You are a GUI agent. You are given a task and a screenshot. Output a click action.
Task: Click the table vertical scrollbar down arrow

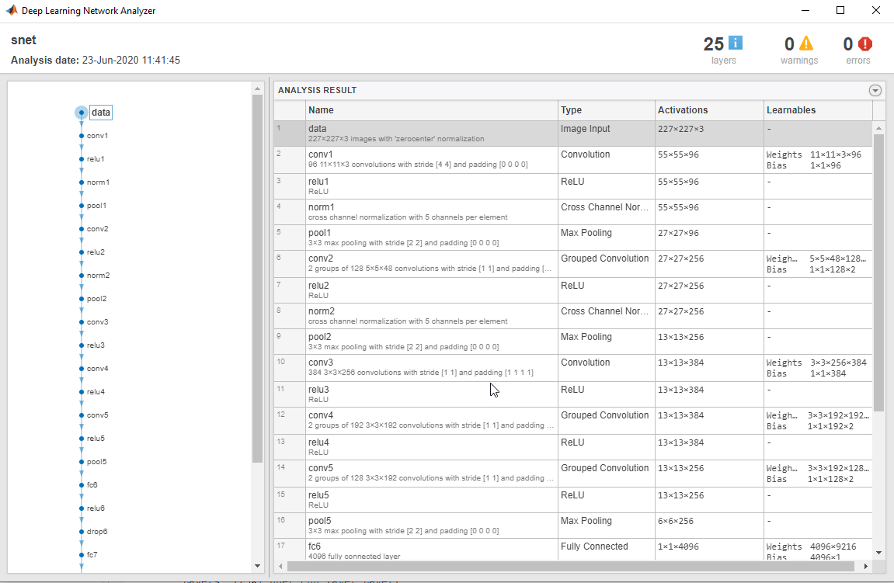point(878,552)
